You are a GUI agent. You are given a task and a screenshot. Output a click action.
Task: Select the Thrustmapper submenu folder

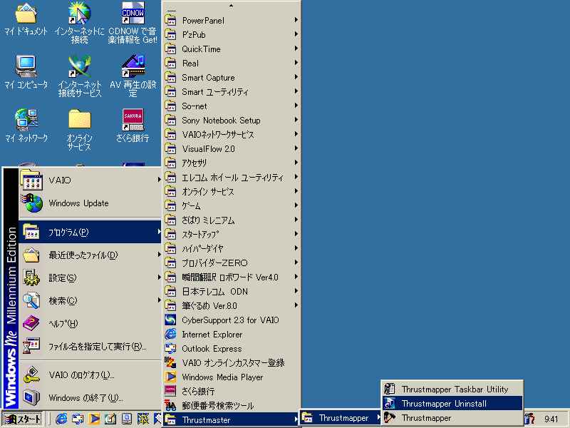coord(341,418)
